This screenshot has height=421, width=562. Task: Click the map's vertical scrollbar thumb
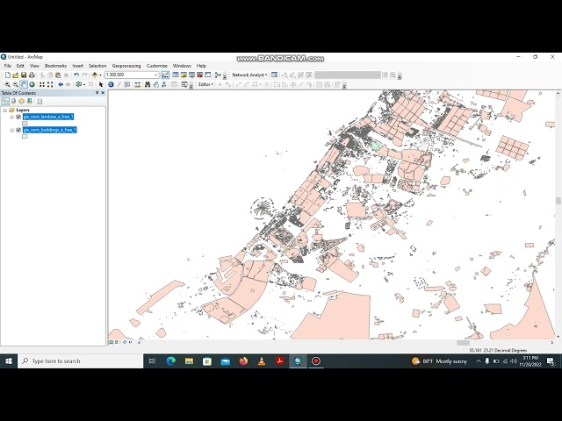pyautogui.click(x=558, y=201)
